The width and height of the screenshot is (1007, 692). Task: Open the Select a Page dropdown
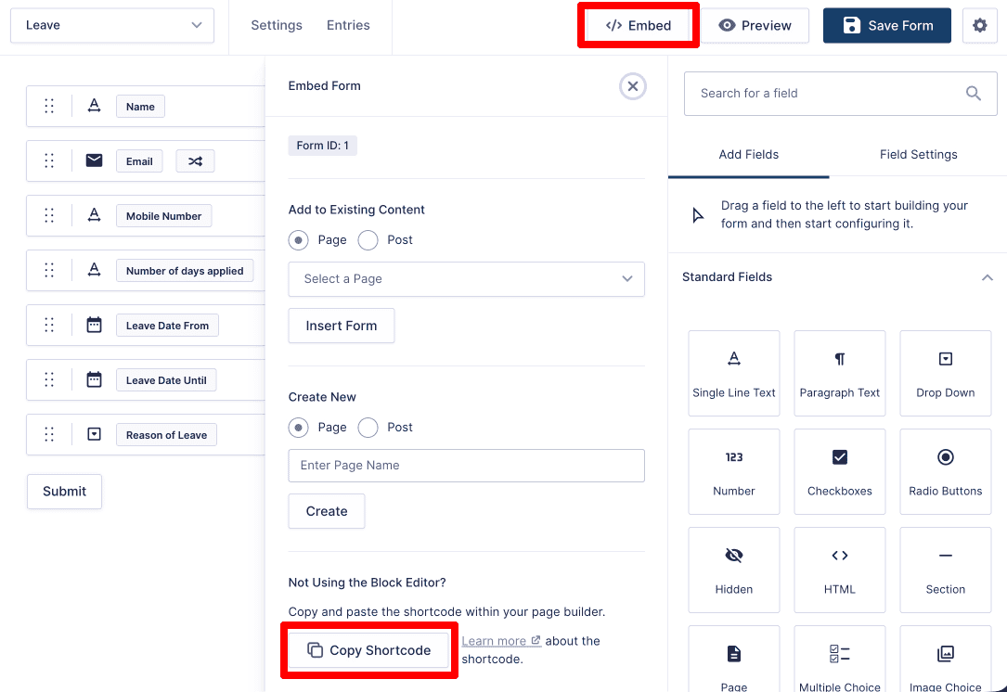pyautogui.click(x=466, y=278)
